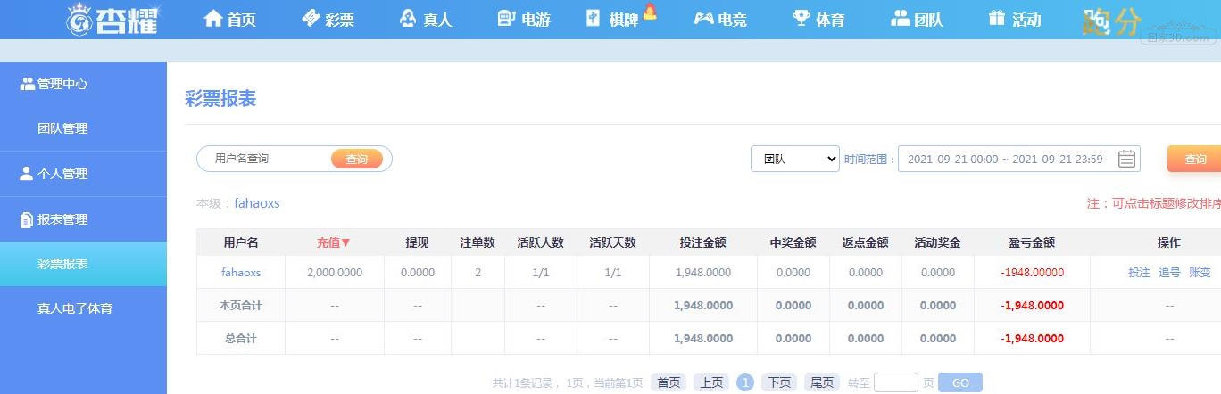The height and width of the screenshot is (394, 1221).
Task: Expand the 个人管理 sidebar group
Action: (83, 174)
